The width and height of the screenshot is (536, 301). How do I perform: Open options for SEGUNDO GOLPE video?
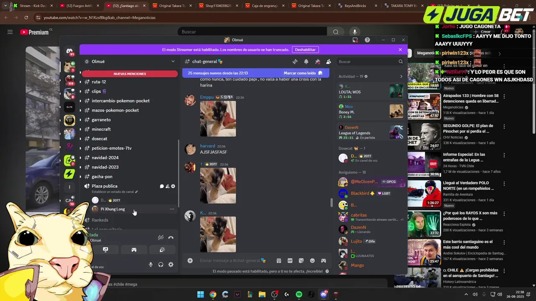pyautogui.click(x=504, y=127)
